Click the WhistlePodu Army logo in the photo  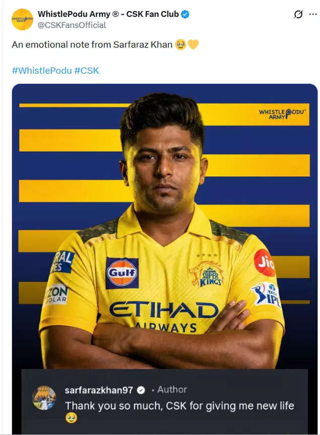click(x=282, y=114)
